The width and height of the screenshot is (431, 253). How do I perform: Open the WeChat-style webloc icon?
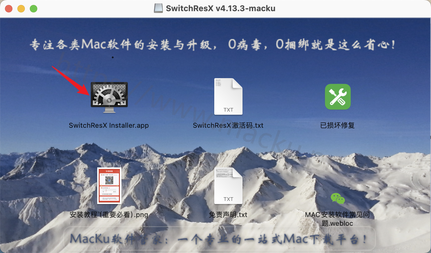(x=338, y=198)
